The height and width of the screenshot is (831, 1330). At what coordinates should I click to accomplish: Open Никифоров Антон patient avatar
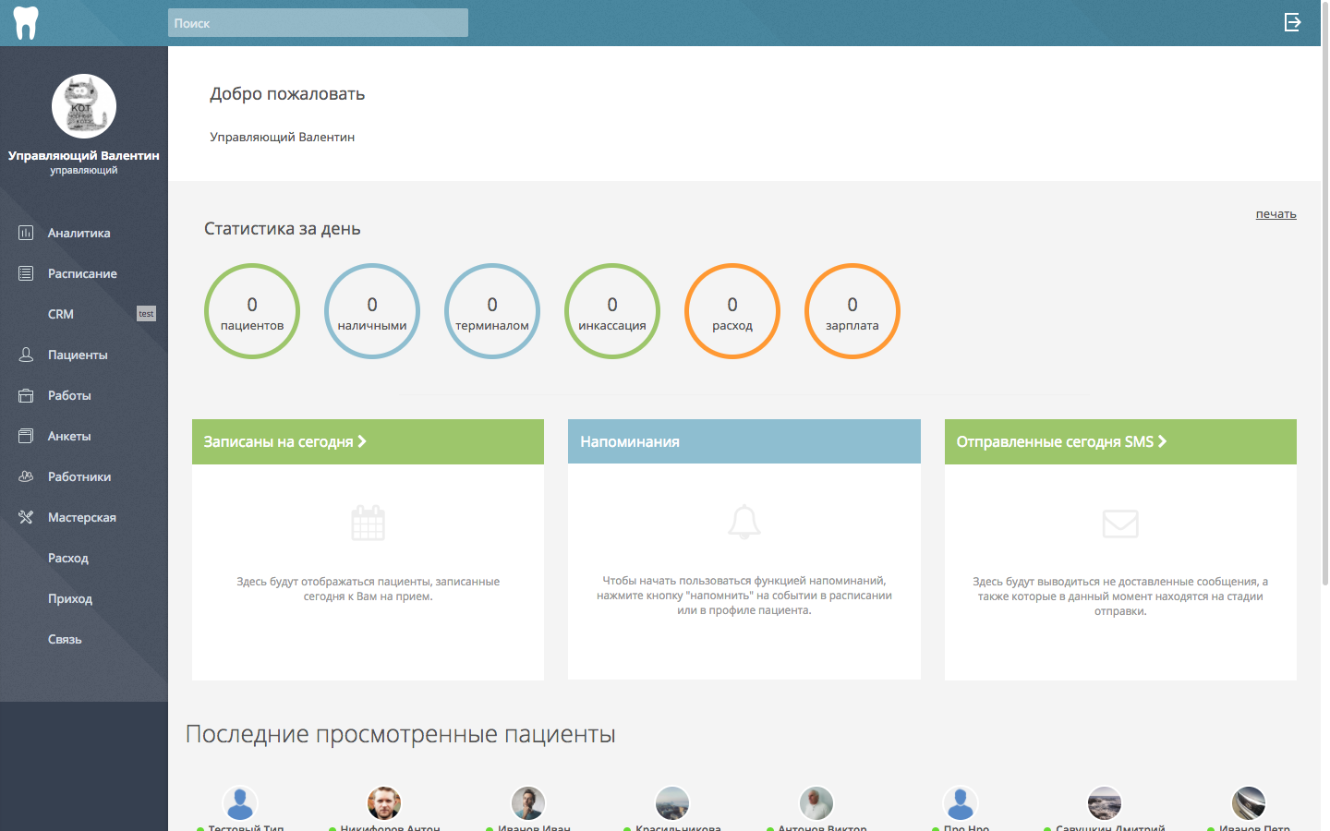pos(384,803)
